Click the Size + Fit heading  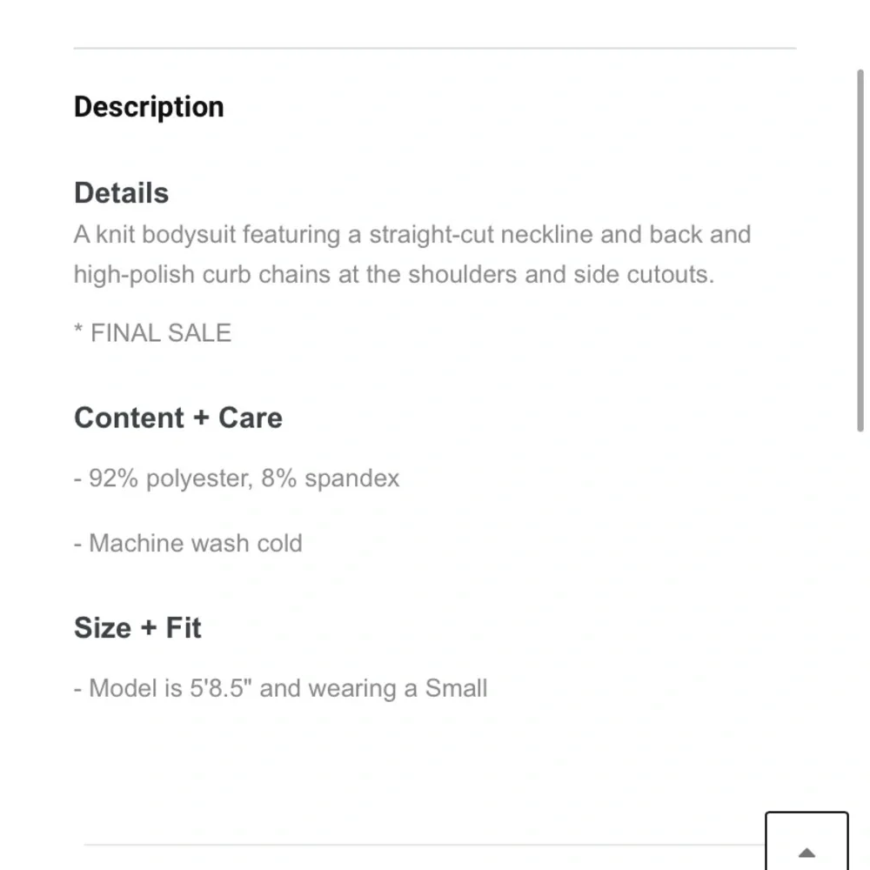(x=137, y=628)
